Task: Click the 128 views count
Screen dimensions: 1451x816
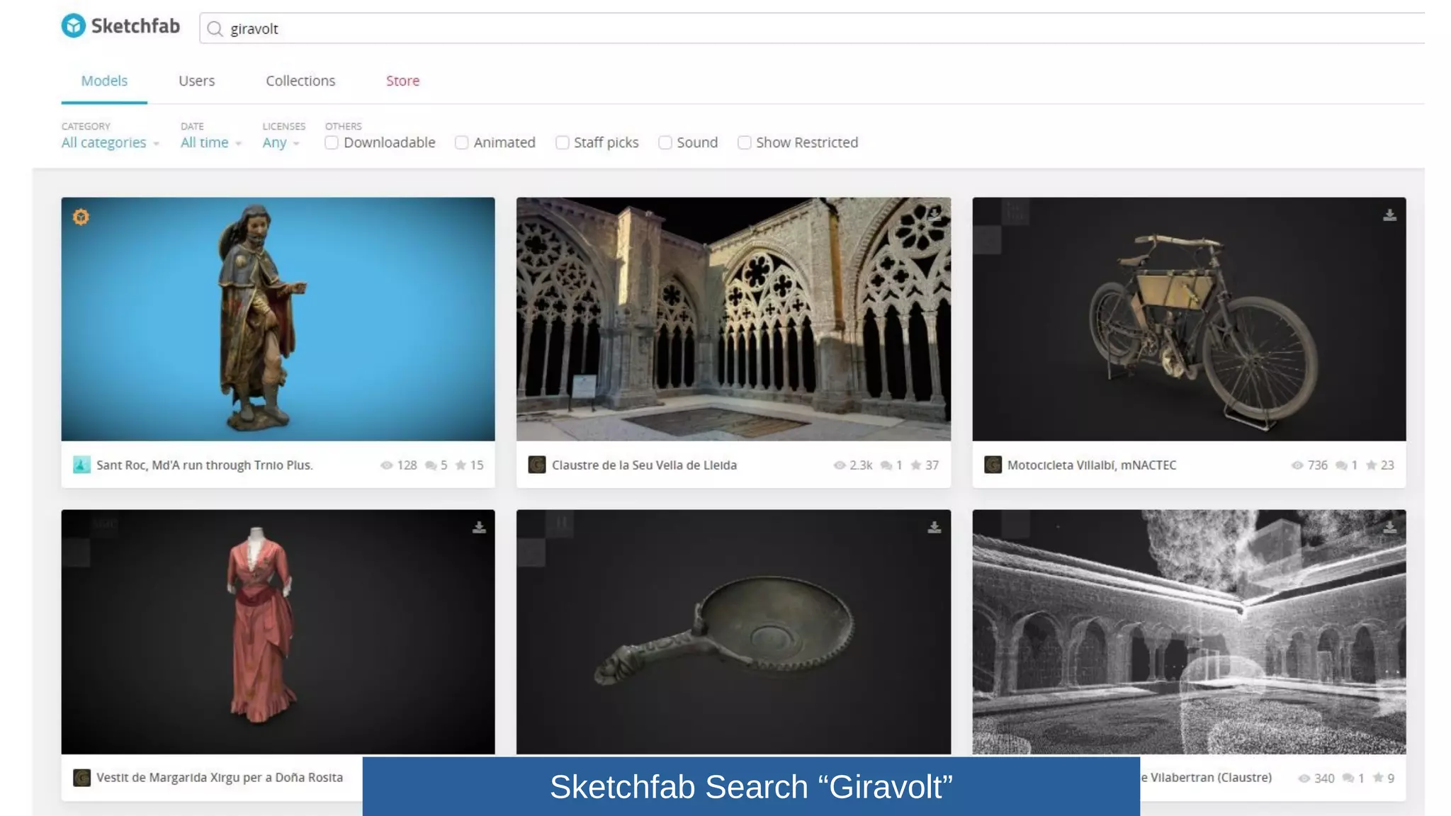Action: [x=407, y=465]
